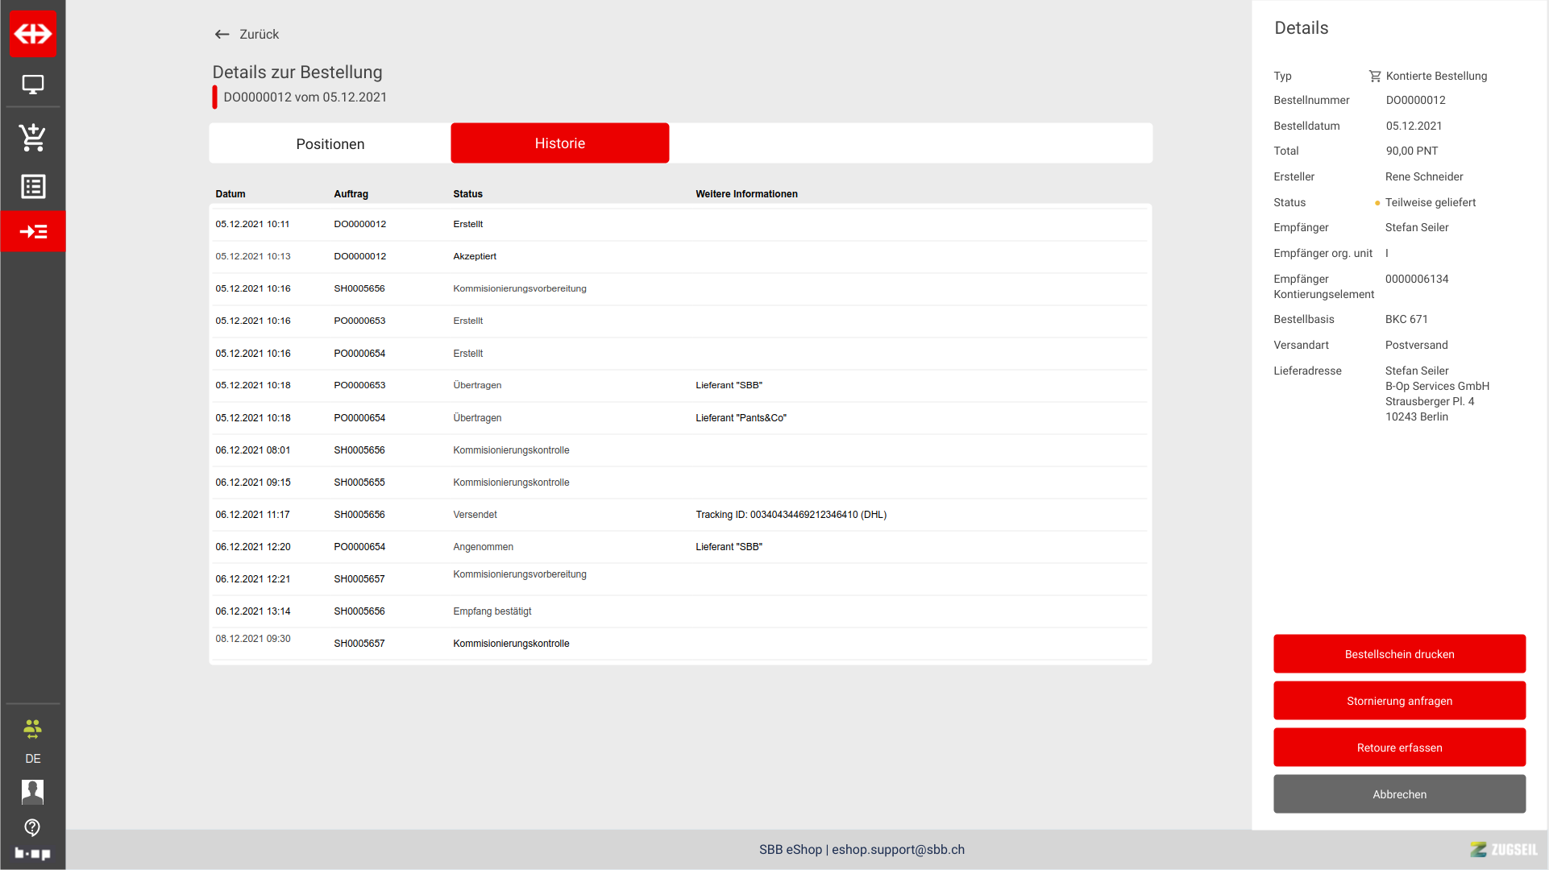
Task: Click the eshop.support@sbb.ch email link
Action: tap(898, 850)
